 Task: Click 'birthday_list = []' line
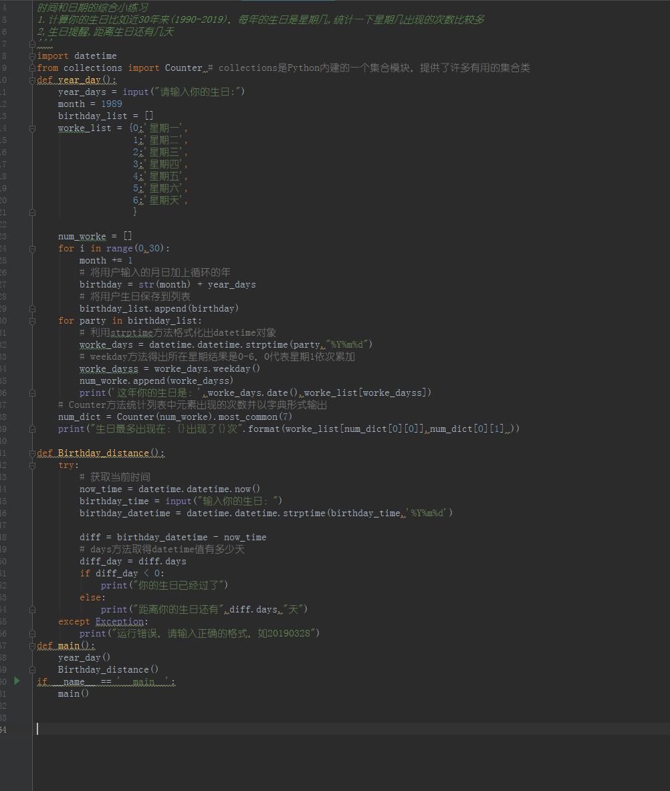click(106, 116)
